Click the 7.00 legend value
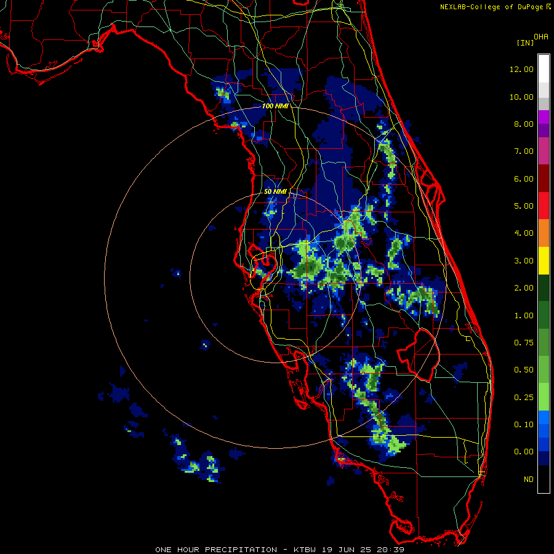Screen dimensions: 554x554 [x=524, y=151]
